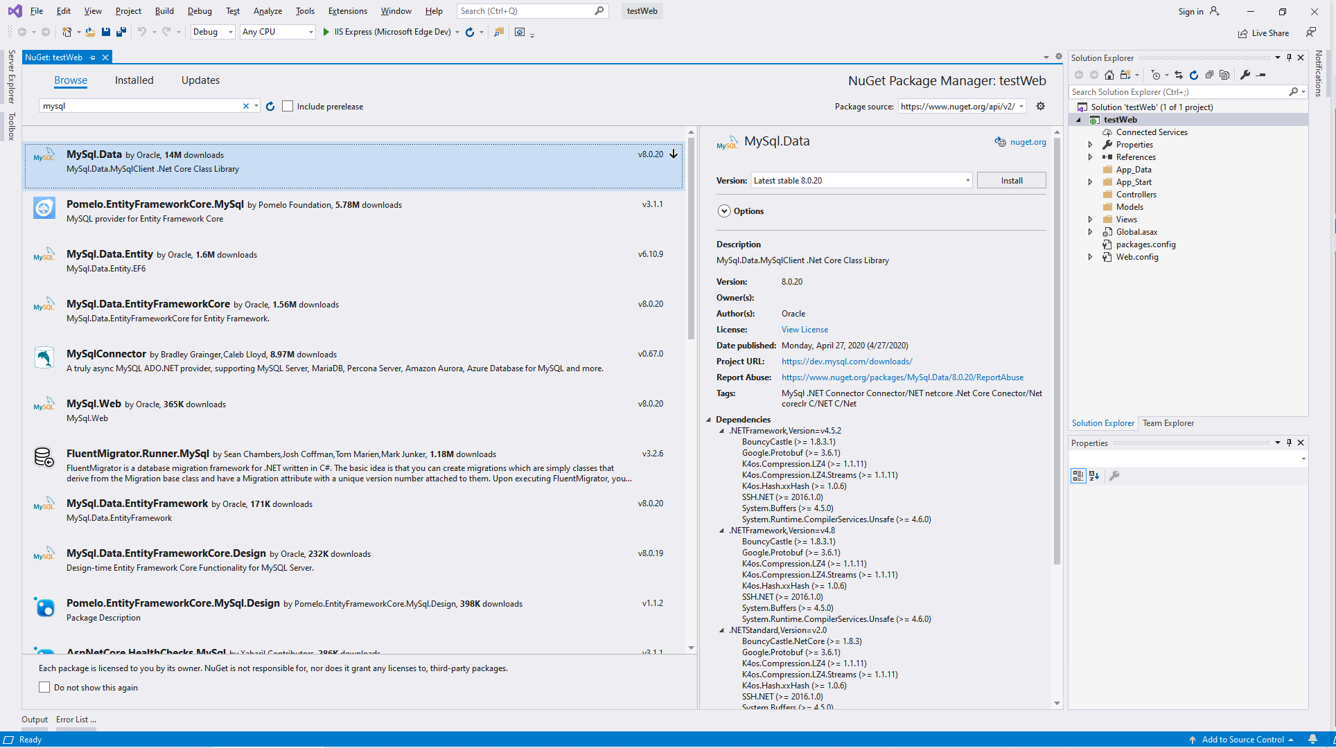Open Package source dropdown
The image size is (1336, 748).
pyautogui.click(x=1021, y=106)
